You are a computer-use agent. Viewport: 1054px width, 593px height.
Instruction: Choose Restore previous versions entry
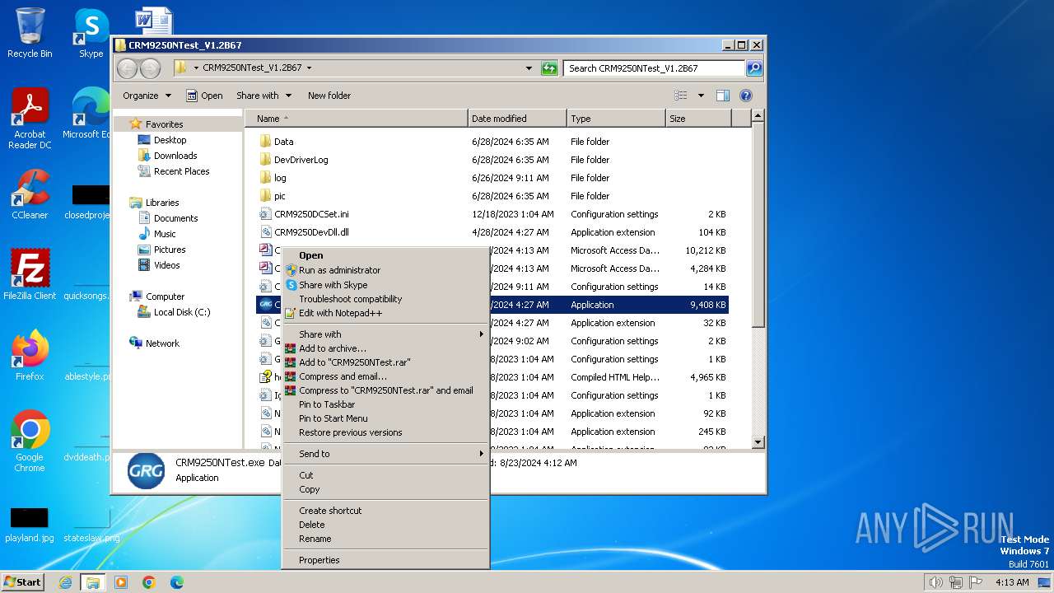pos(385,432)
